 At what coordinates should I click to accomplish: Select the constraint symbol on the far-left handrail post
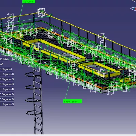point(10,17)
